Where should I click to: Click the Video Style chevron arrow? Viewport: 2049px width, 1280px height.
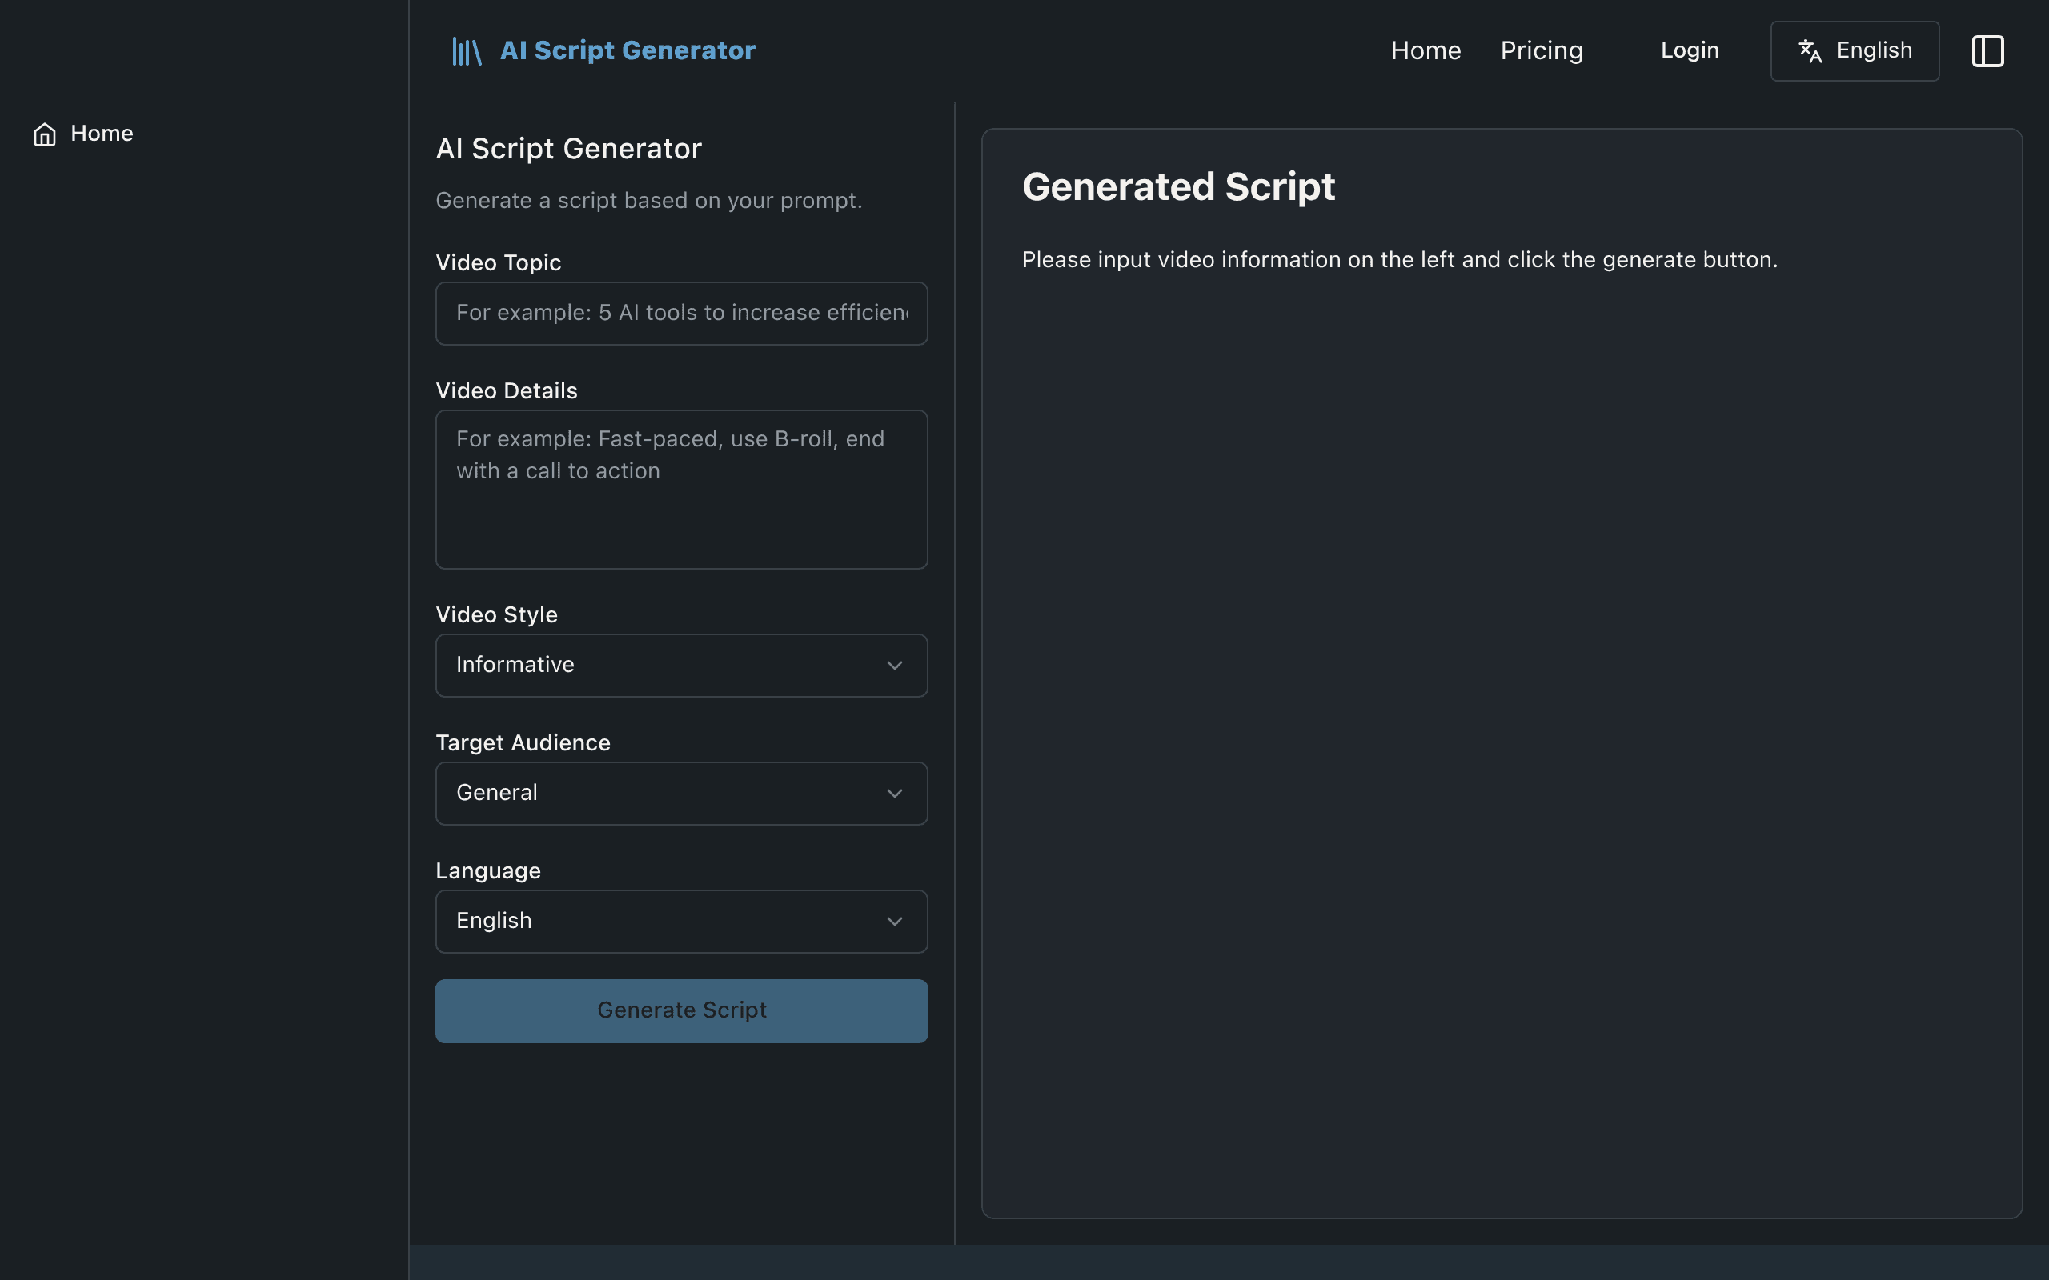(894, 666)
